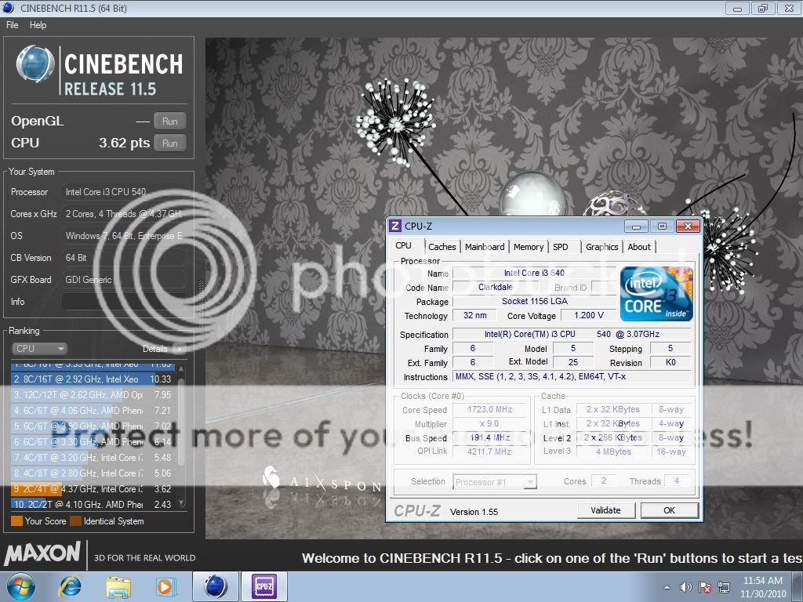Image resolution: width=803 pixels, height=602 pixels.
Task: Switch to Cinebench via its taskbar icon
Action: pos(216,586)
